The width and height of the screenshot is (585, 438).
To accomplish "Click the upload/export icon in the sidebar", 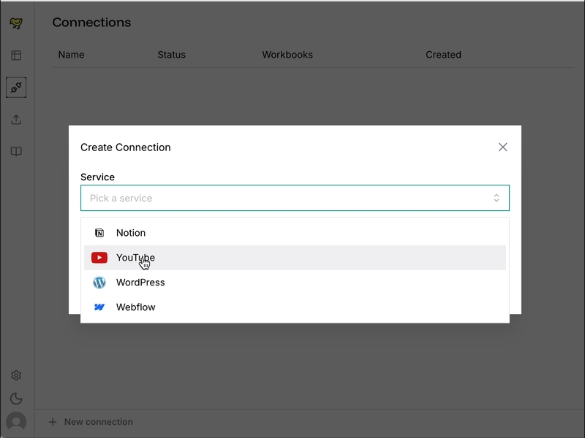I will (x=16, y=119).
